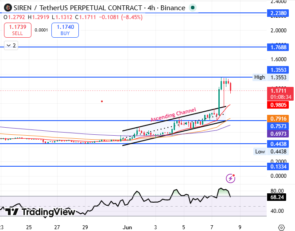Select the Ascending Channel text label
The height and width of the screenshot is (231, 295).
173,114
